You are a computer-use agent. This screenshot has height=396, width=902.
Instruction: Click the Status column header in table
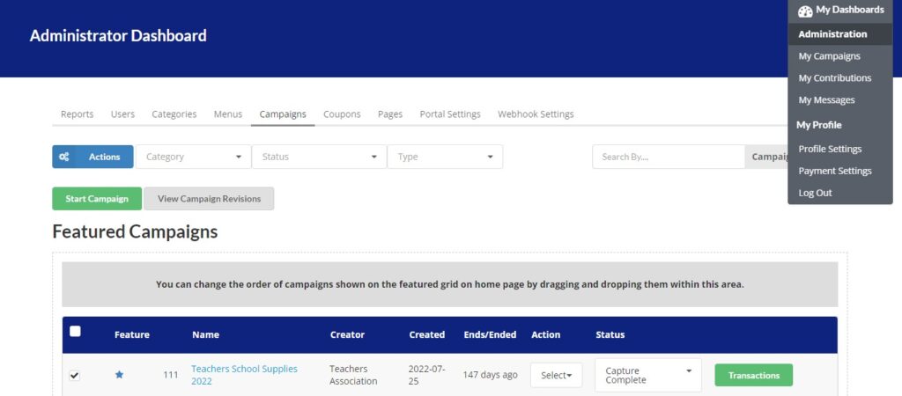610,334
